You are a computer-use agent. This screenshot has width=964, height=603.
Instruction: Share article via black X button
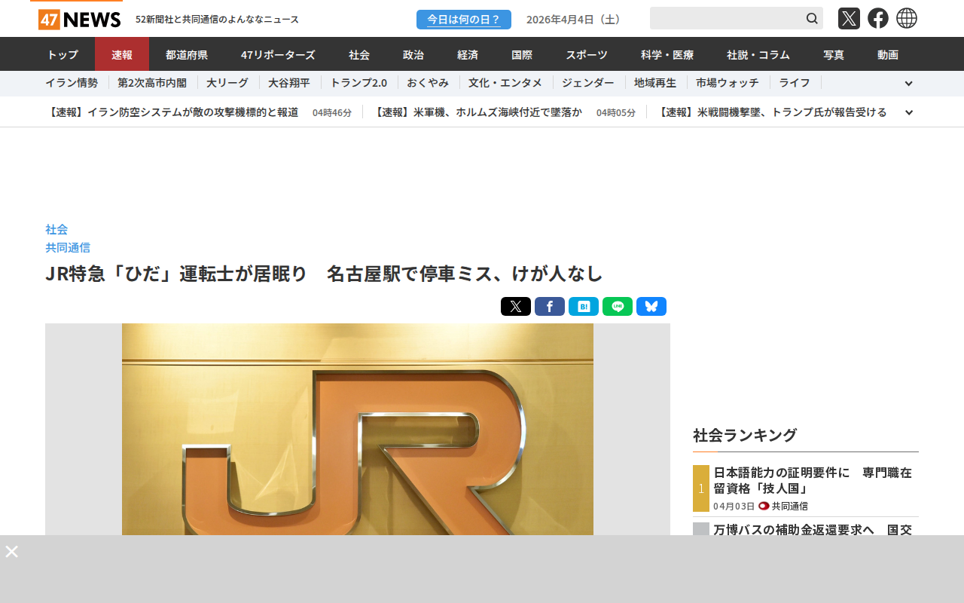(x=515, y=307)
